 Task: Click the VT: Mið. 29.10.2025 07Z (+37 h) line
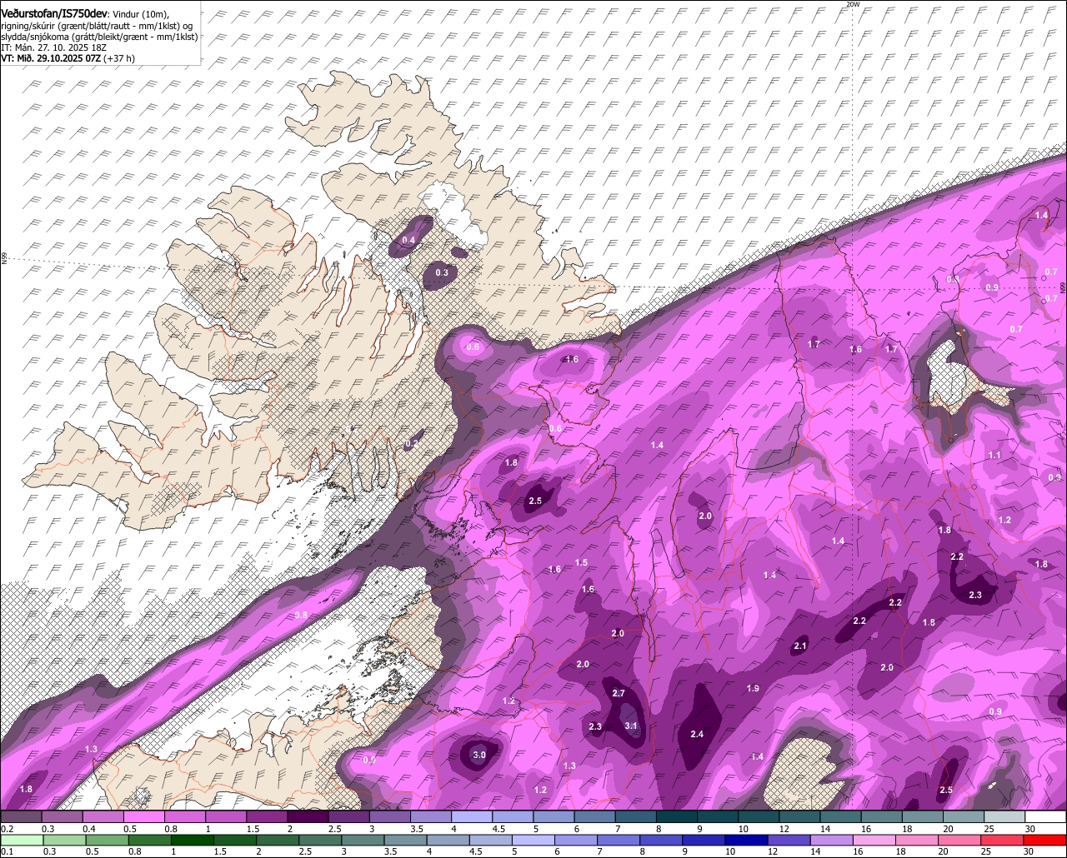click(x=68, y=58)
